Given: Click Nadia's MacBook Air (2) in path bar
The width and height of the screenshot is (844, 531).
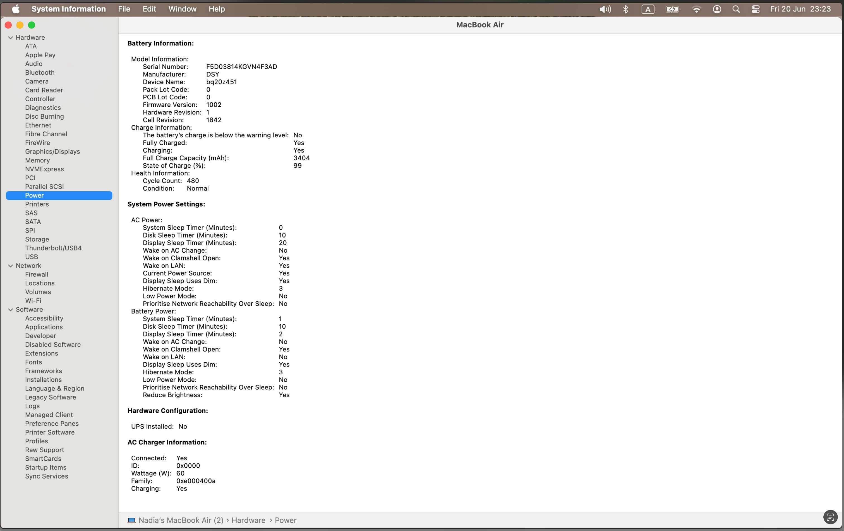Looking at the screenshot, I should pyautogui.click(x=181, y=520).
